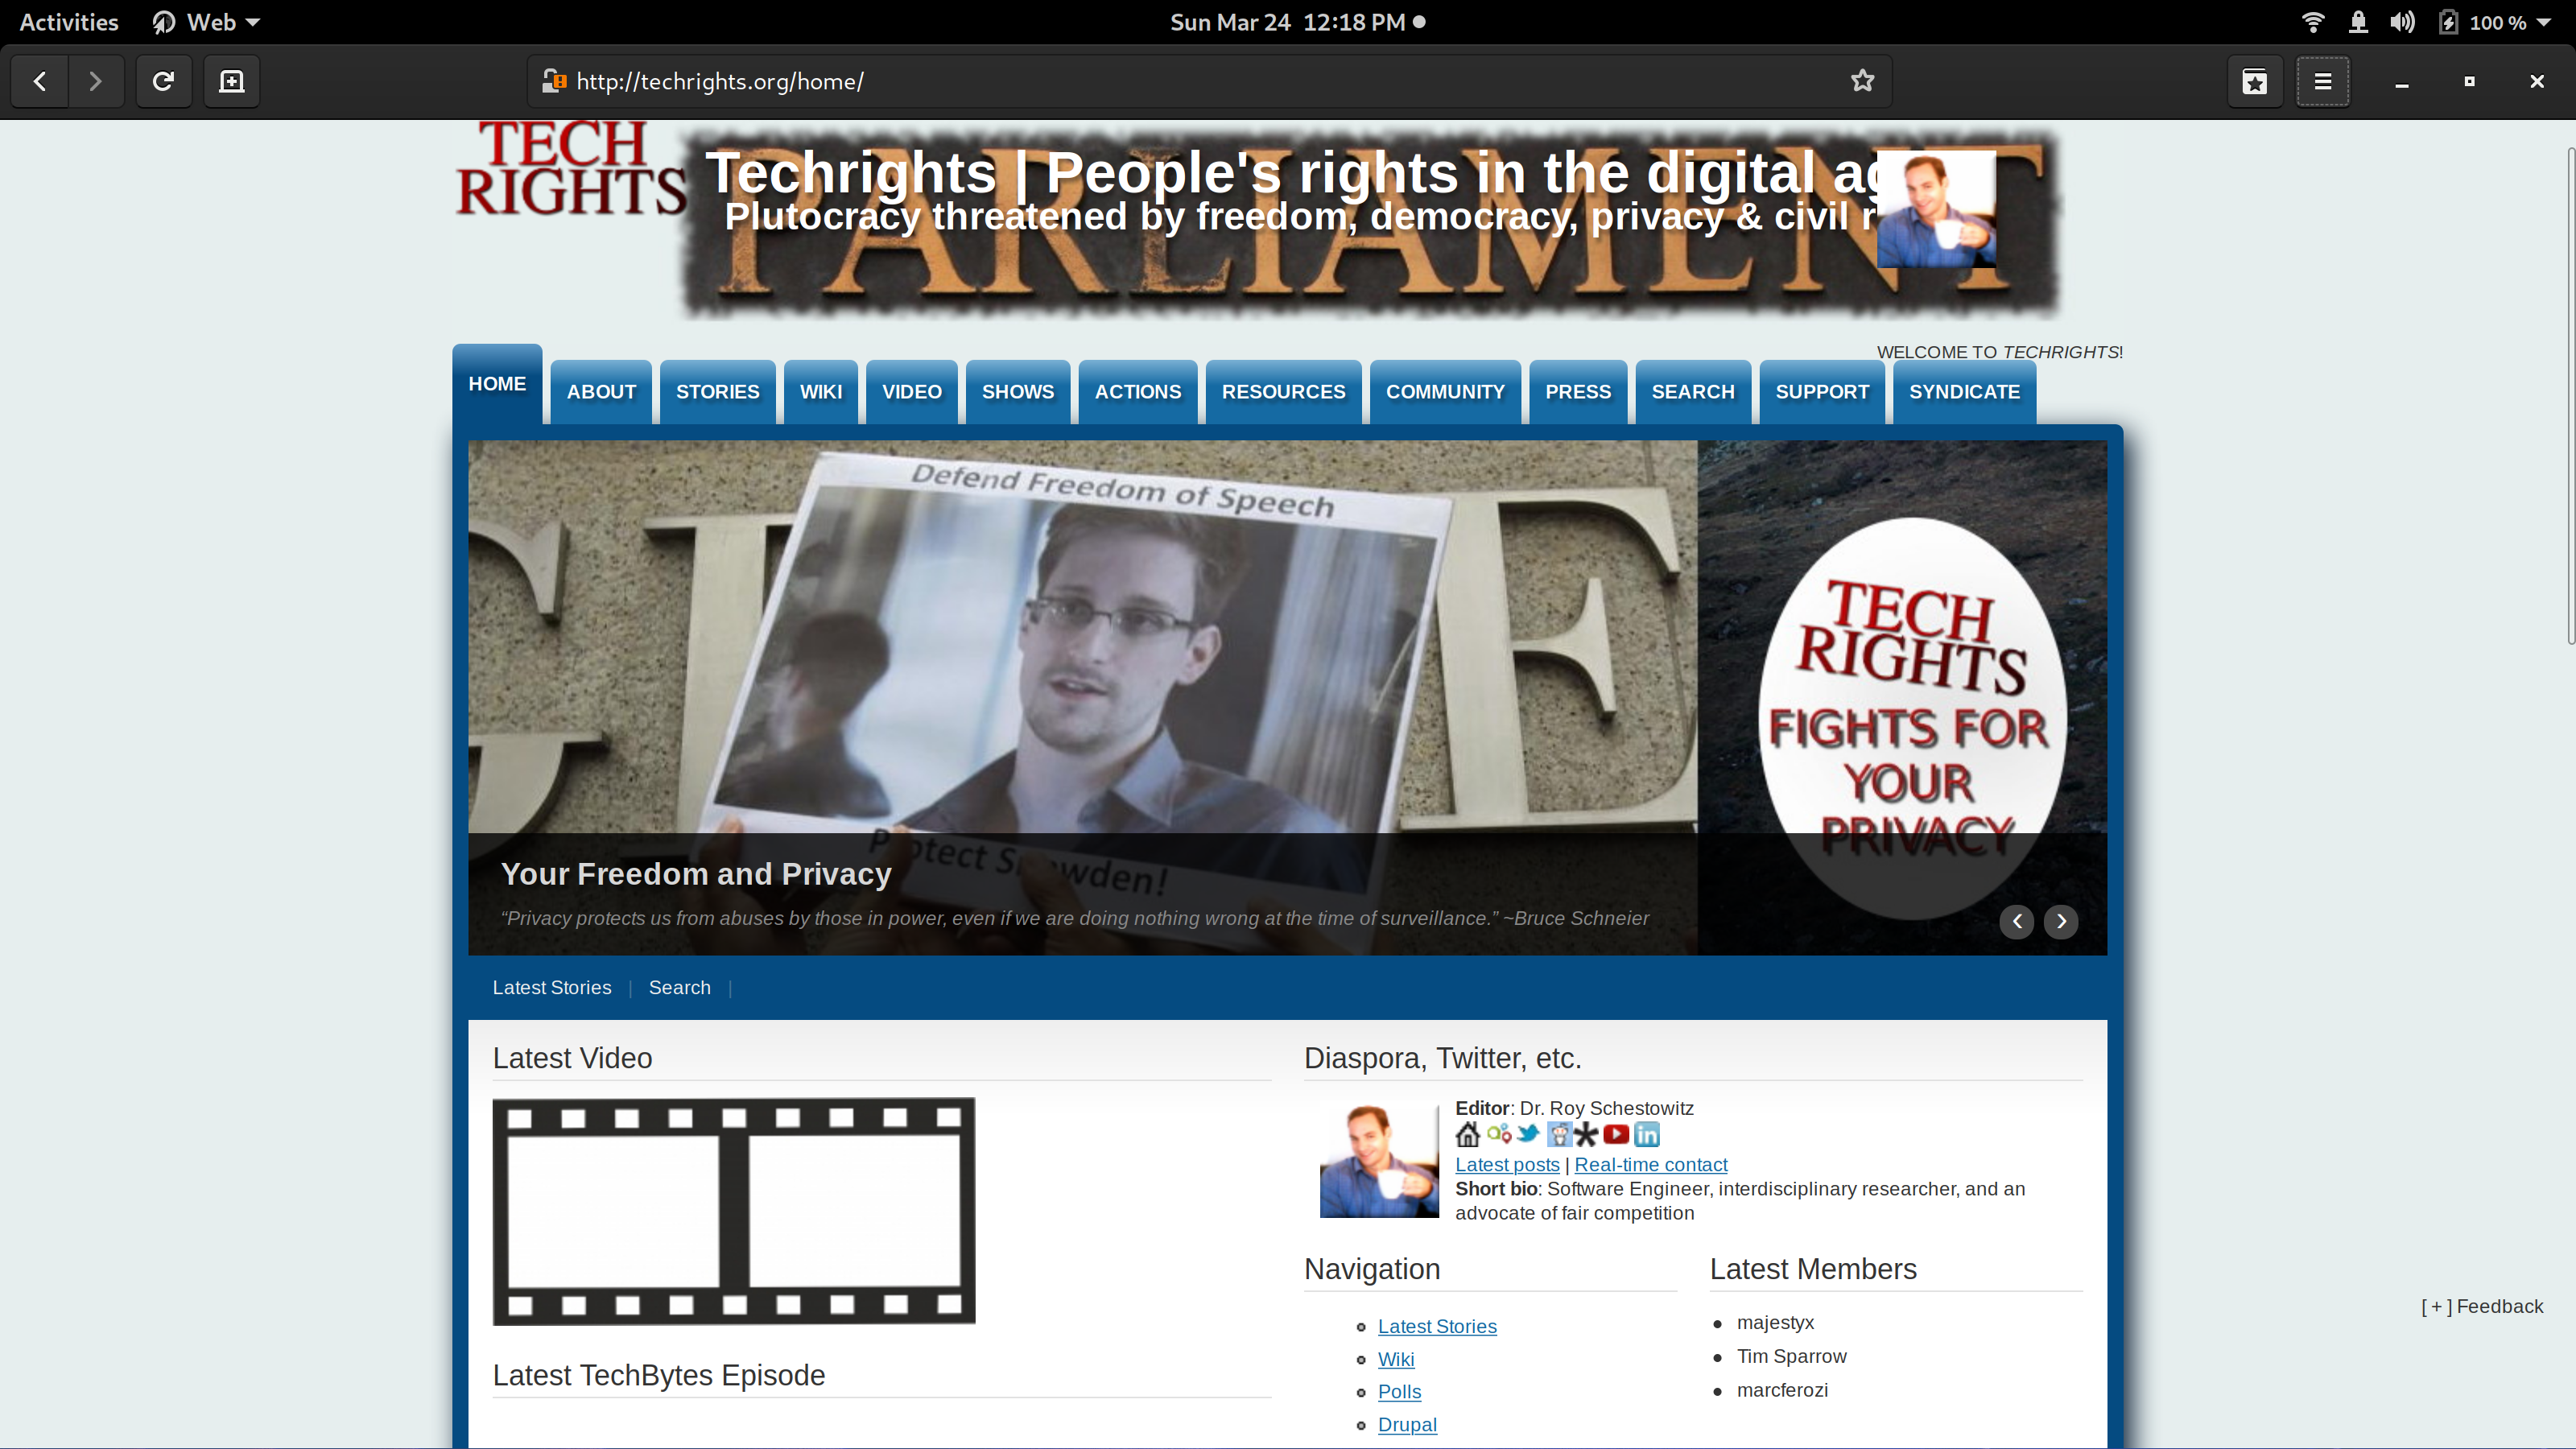Bookmark page with the star icon
The image size is (2576, 1449).
[x=1861, y=81]
